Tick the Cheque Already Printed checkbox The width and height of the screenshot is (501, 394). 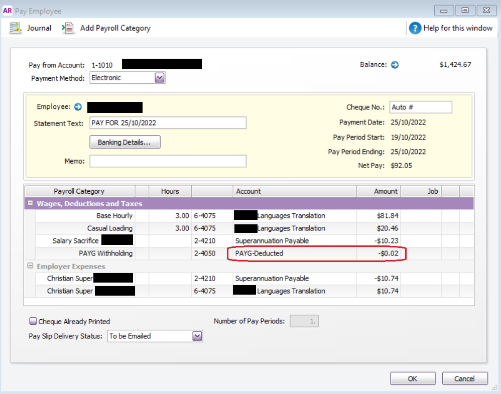pyautogui.click(x=33, y=321)
